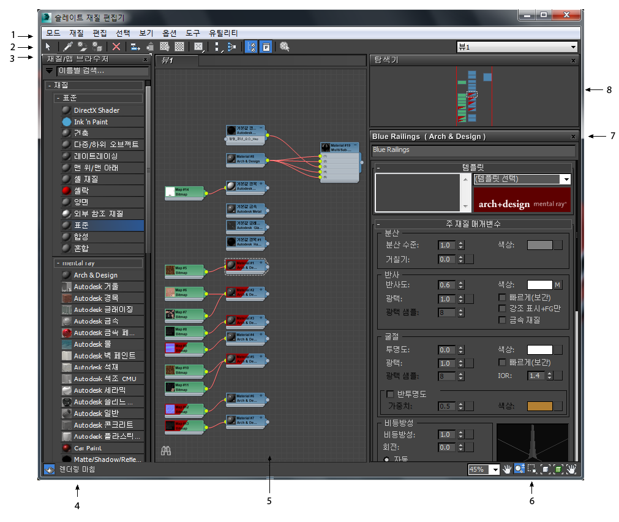Collapse the 주 재질 매개변수 rollout
Viewport: 619px width, 522px height.
pos(378,224)
